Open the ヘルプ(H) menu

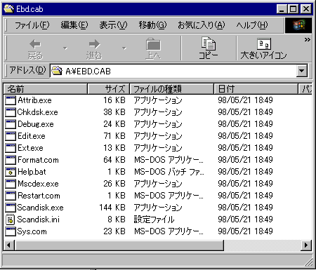(252, 25)
